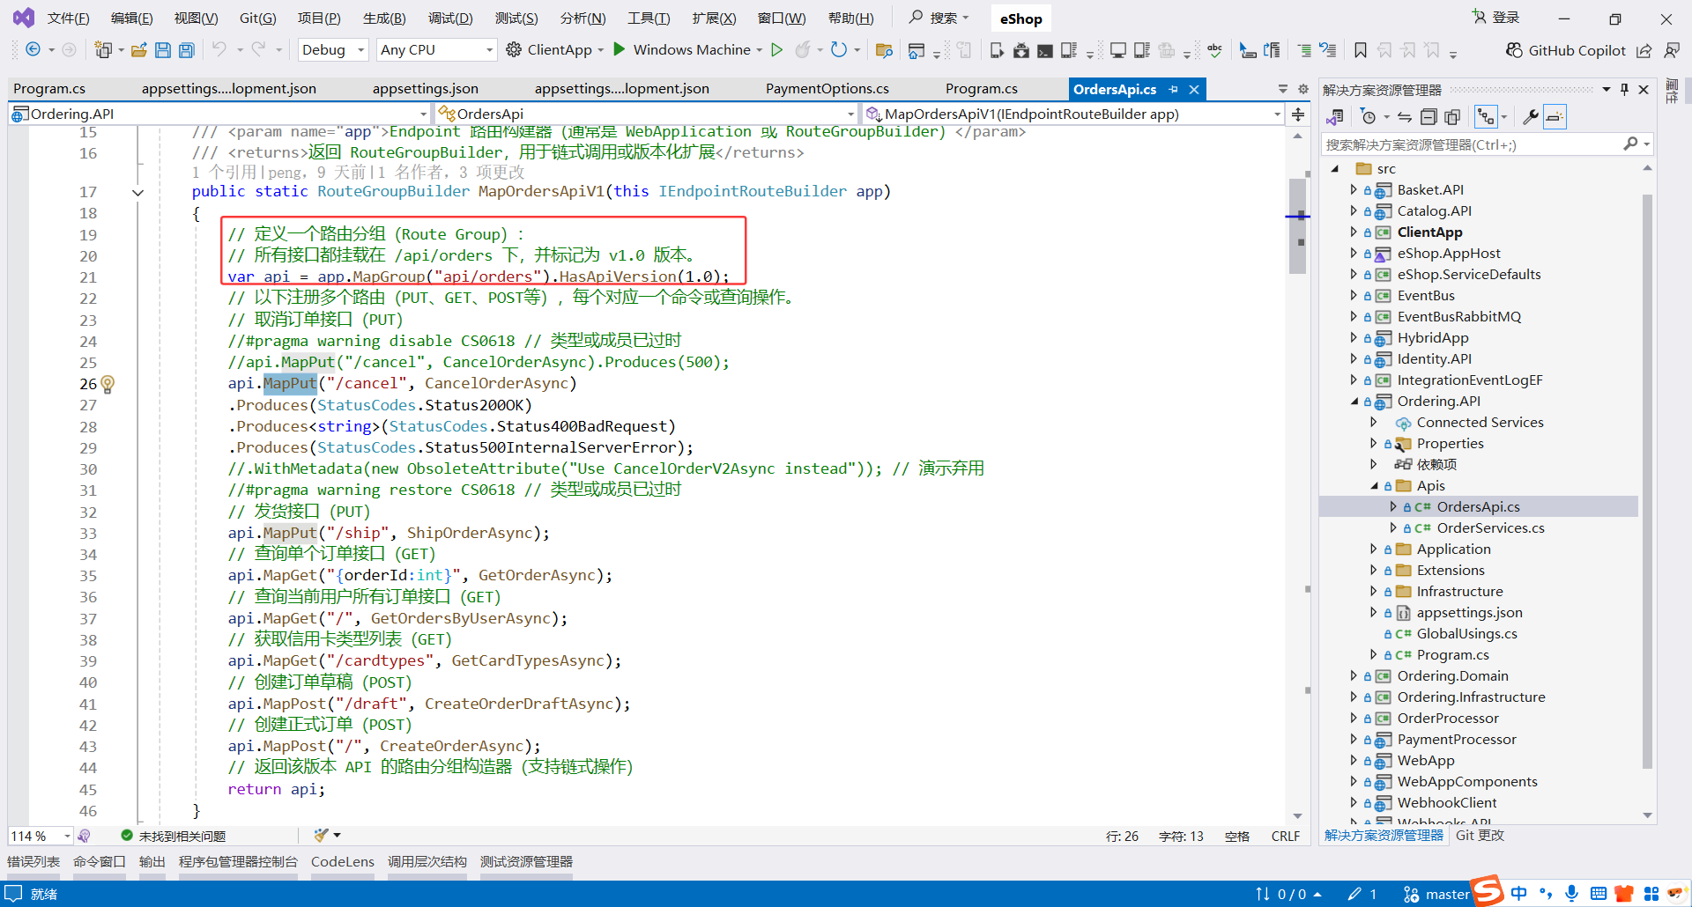Click the Share icon beside GitHub Copilot
1692x907 pixels.
pos(1644,50)
